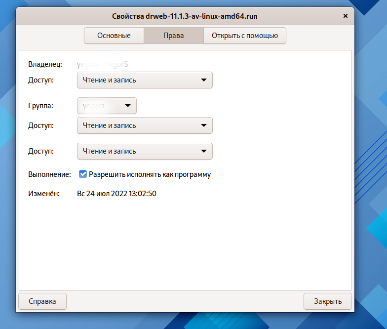Click the Владелец label
Viewport: 387px width, 329px height.
point(45,64)
